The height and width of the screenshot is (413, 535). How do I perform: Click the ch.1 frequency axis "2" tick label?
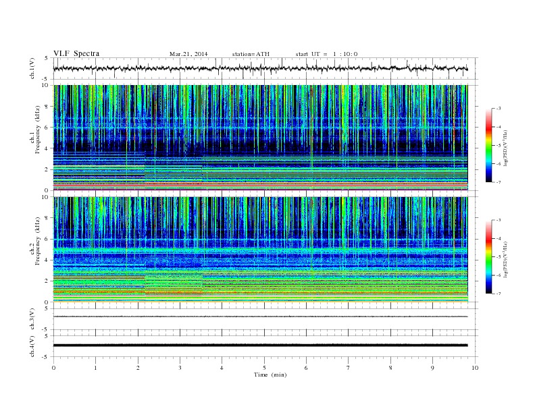(x=47, y=169)
